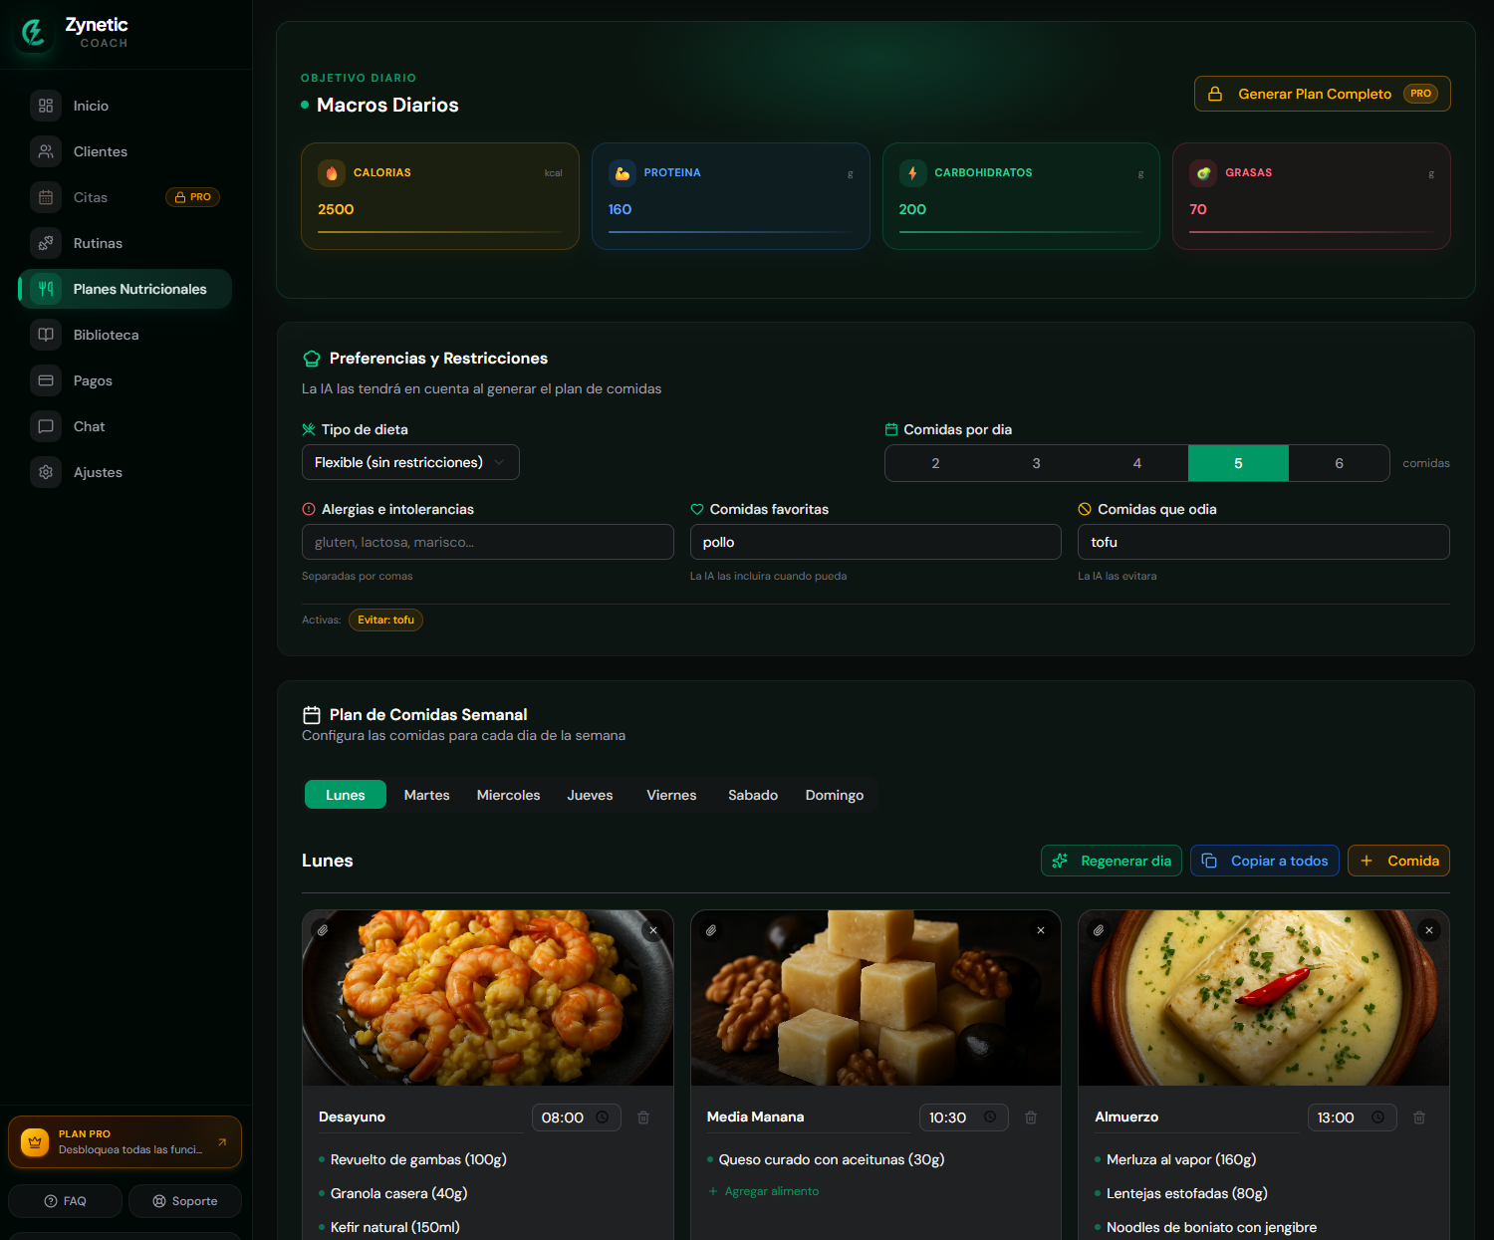Select Planes Nutricionales in the sidebar
This screenshot has width=1494, height=1240.
125,289
